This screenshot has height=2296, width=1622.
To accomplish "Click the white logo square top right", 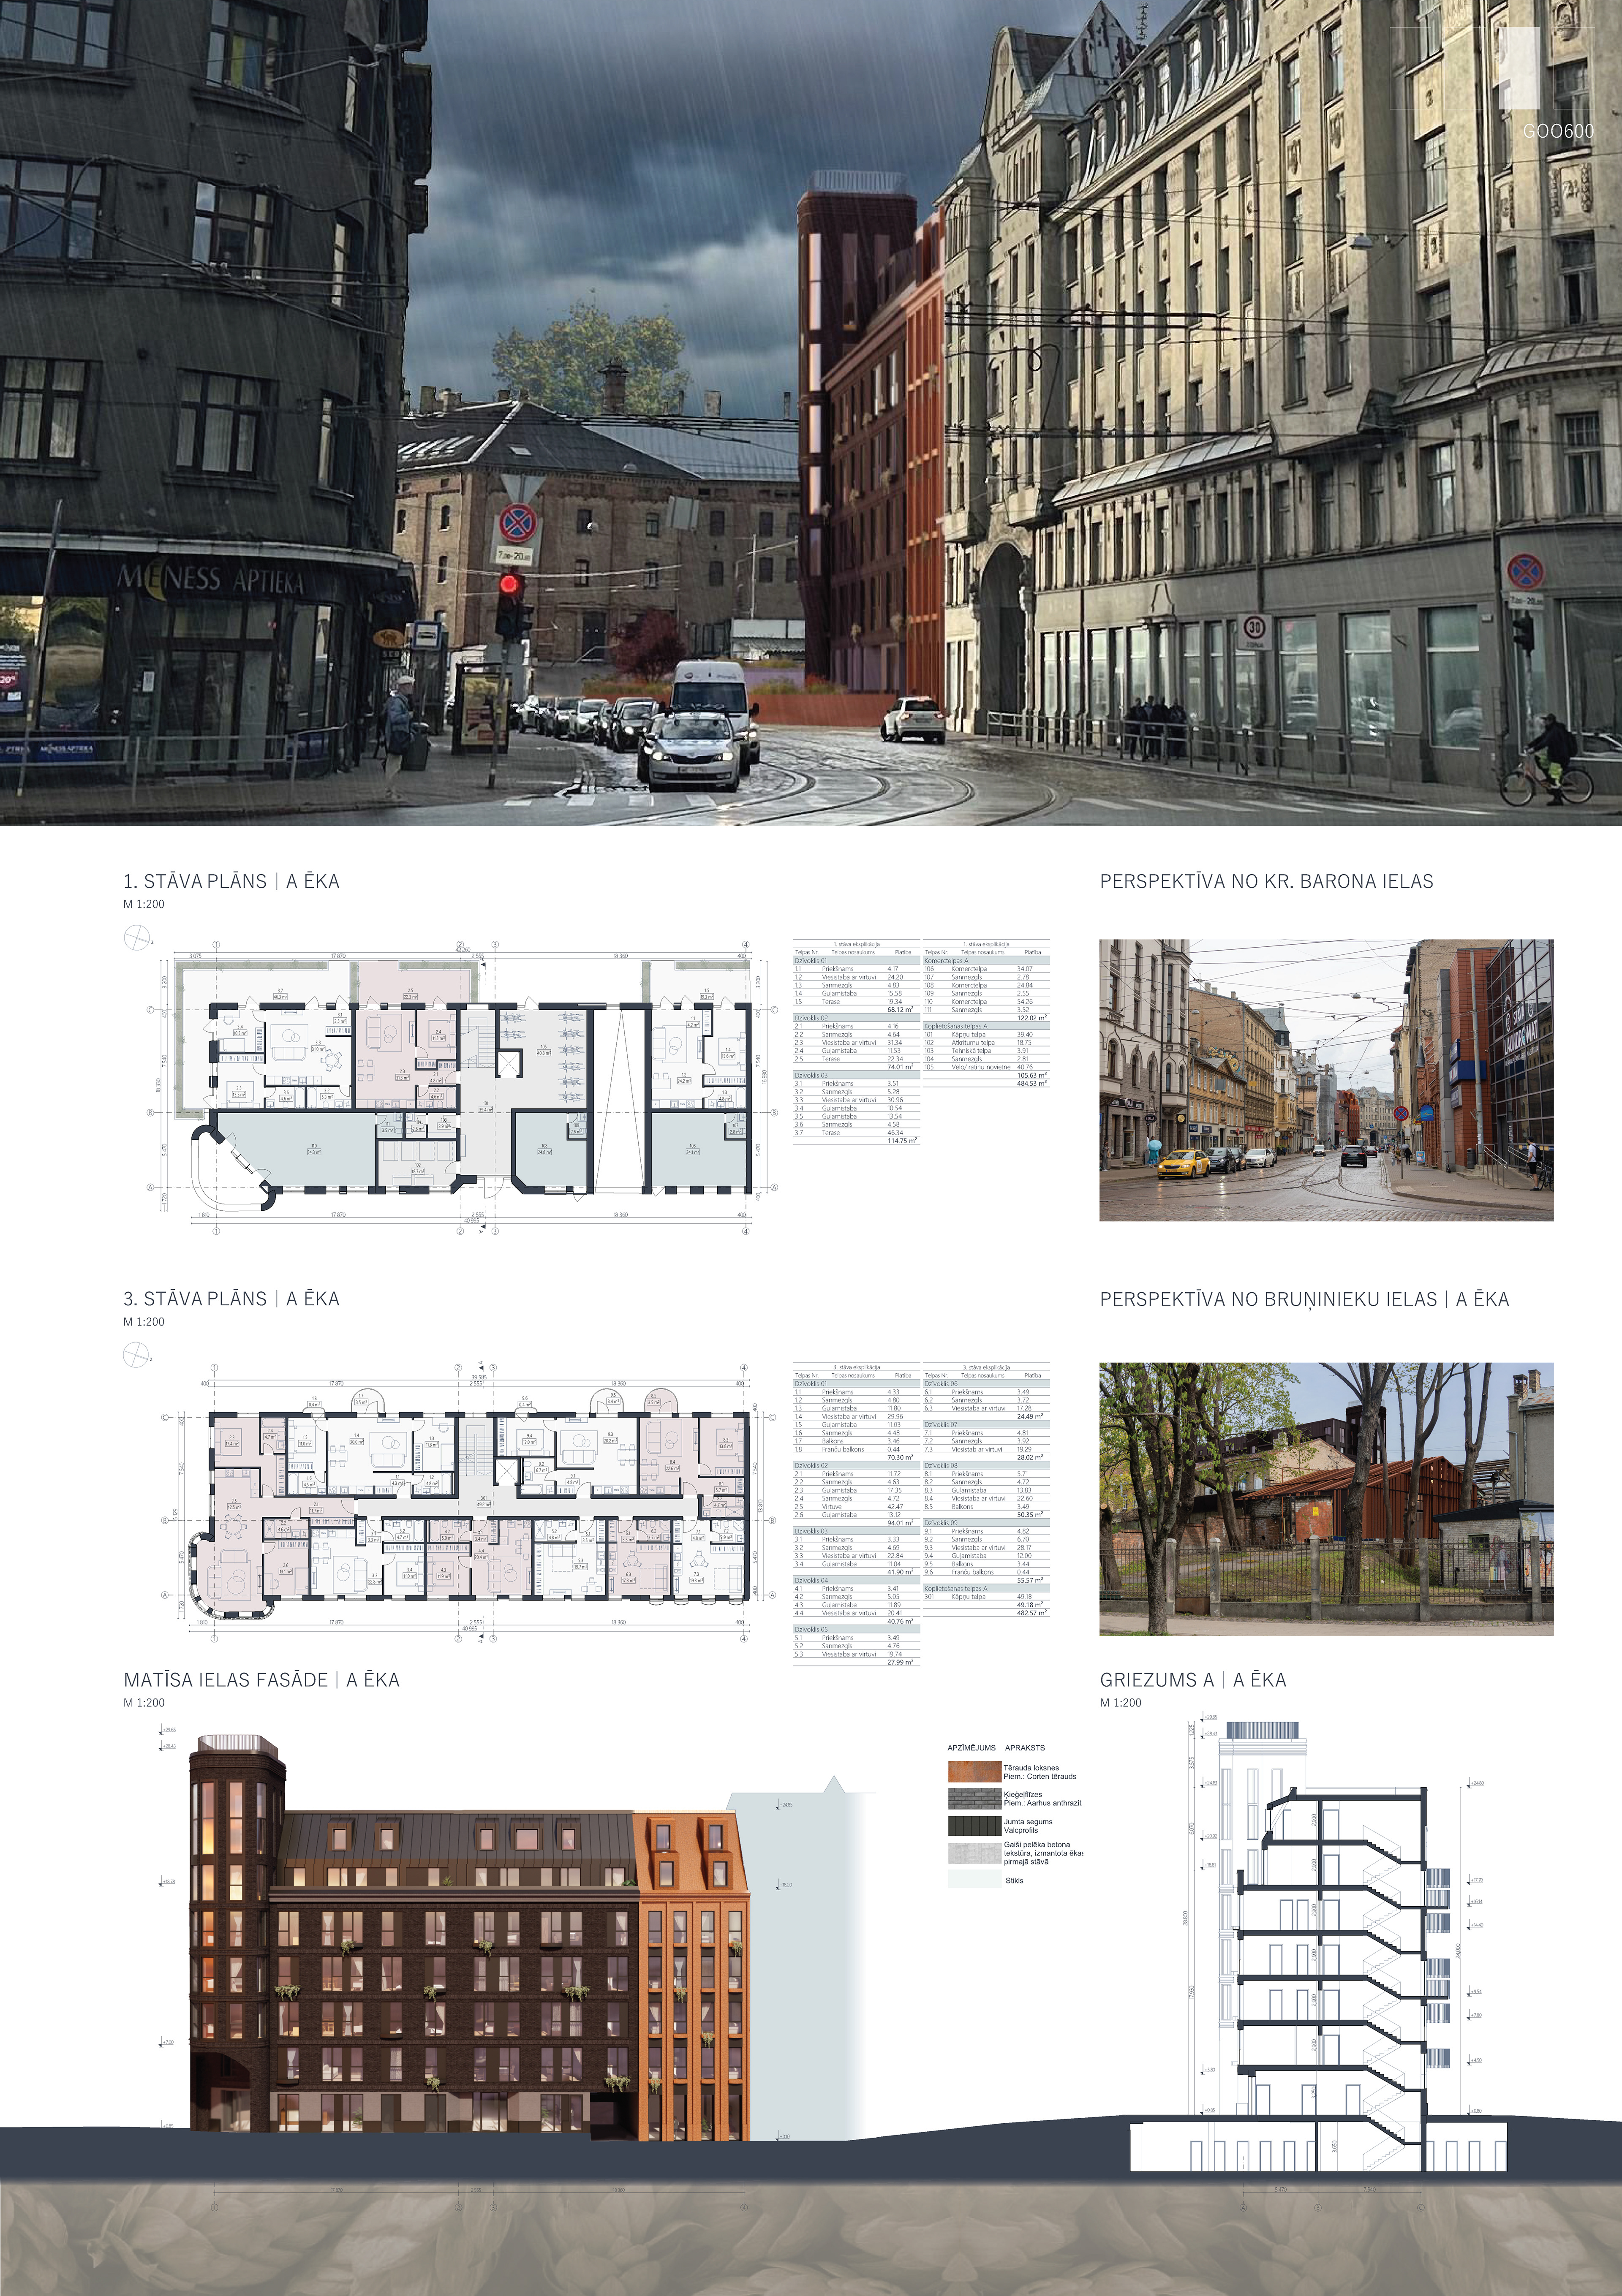I will (1519, 67).
